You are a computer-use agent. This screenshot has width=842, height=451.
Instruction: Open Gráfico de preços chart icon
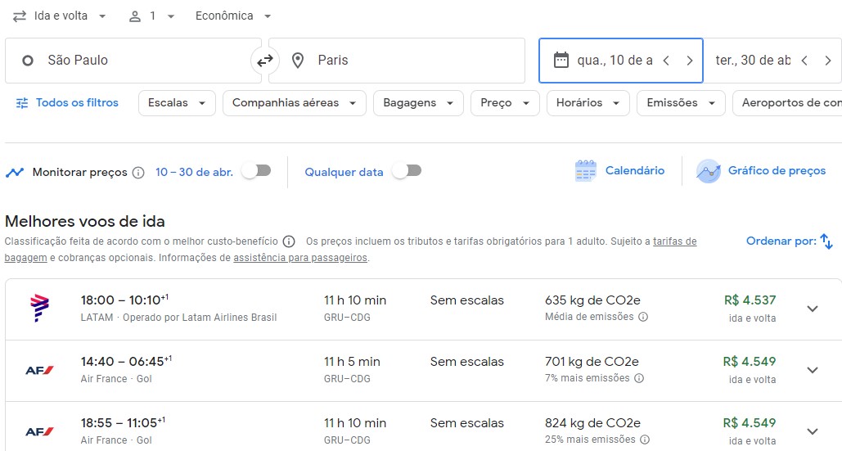[708, 171]
